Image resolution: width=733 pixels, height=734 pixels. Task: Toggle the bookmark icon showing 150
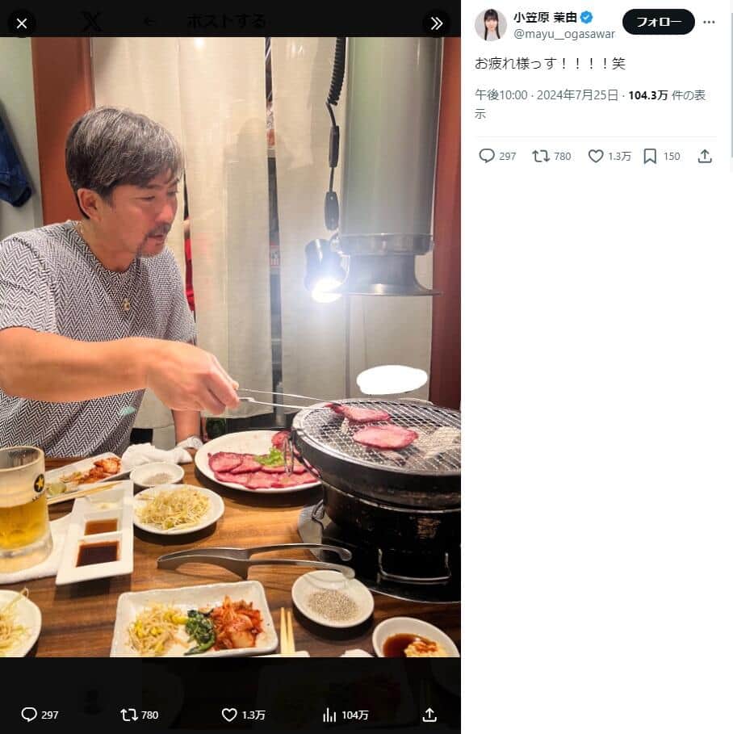pos(650,156)
